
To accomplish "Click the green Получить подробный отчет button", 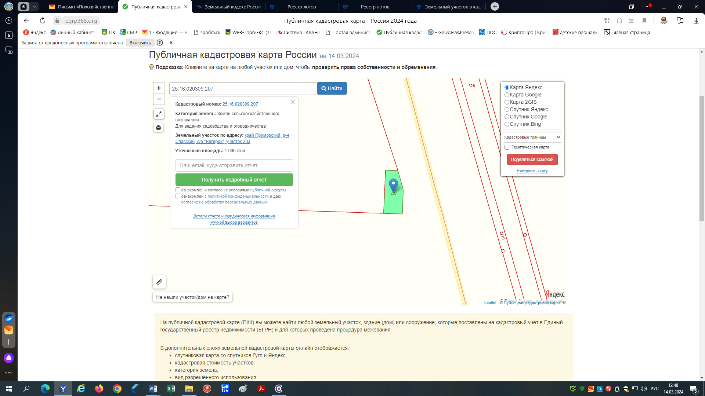I will 234,180.
